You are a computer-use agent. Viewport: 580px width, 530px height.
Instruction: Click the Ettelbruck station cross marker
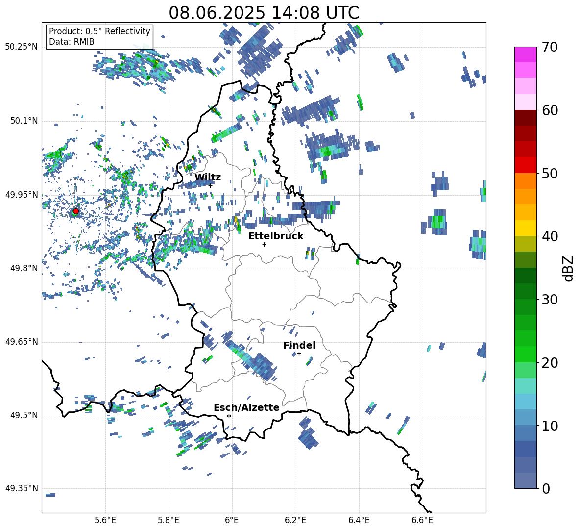(x=264, y=244)
